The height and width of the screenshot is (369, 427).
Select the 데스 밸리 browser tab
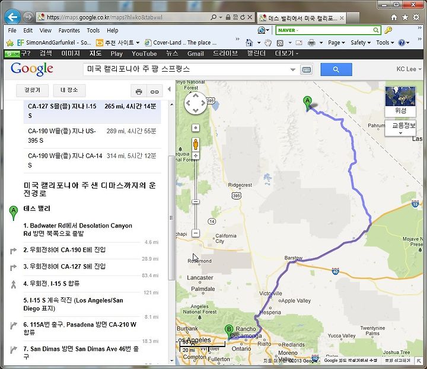pos(301,18)
